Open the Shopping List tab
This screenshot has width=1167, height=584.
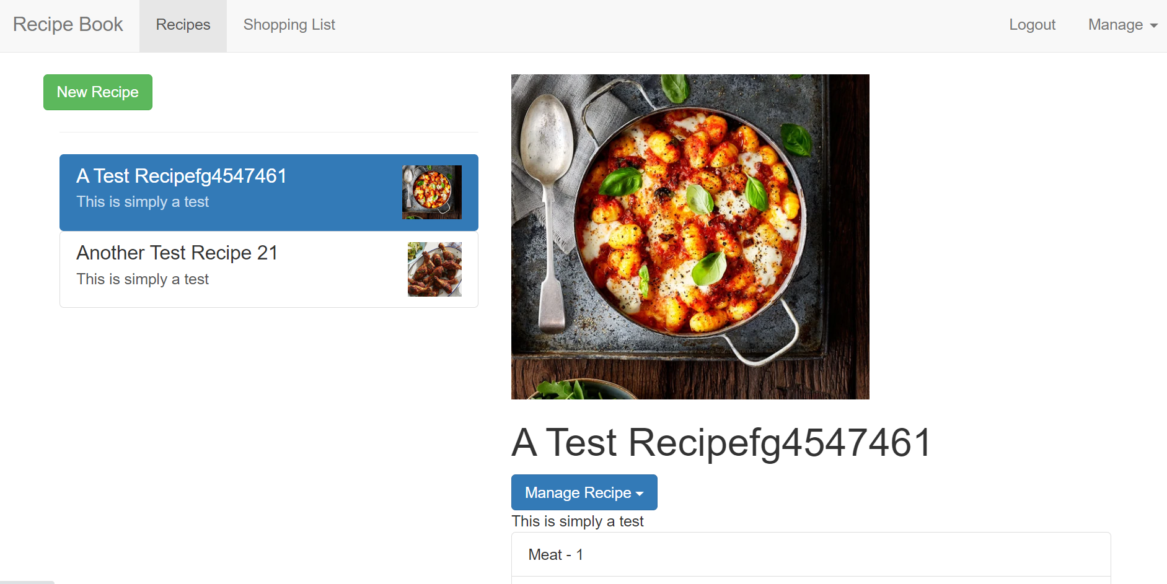pyautogui.click(x=289, y=25)
